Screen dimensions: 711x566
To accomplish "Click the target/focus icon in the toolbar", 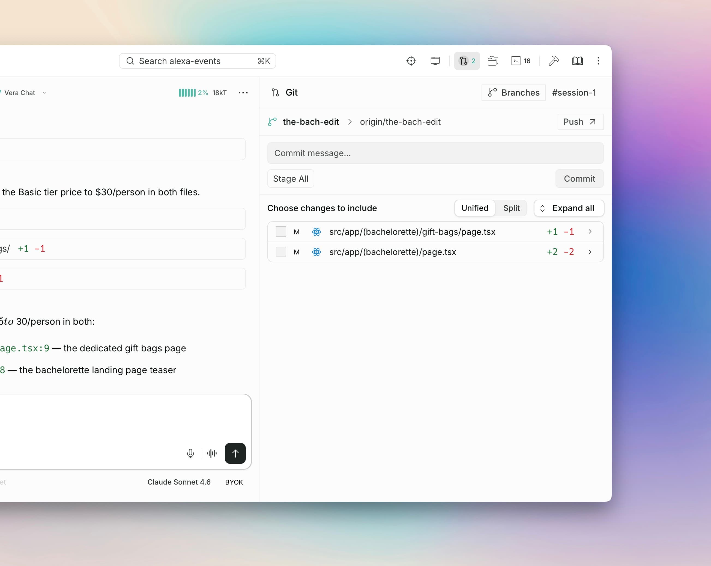I will click(411, 61).
